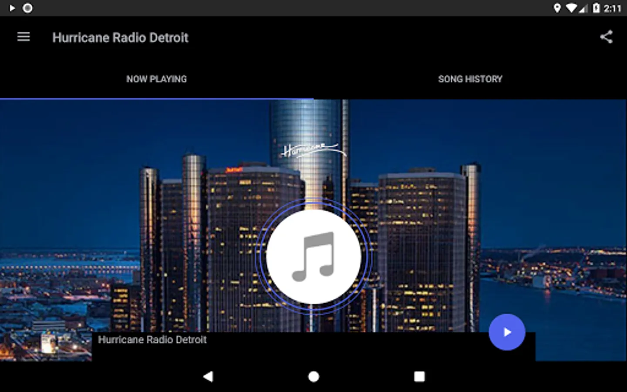This screenshot has width=627, height=392.
Task: Start playback with the blue play button
Action: (x=507, y=332)
